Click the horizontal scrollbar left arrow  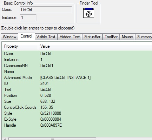point(5,139)
